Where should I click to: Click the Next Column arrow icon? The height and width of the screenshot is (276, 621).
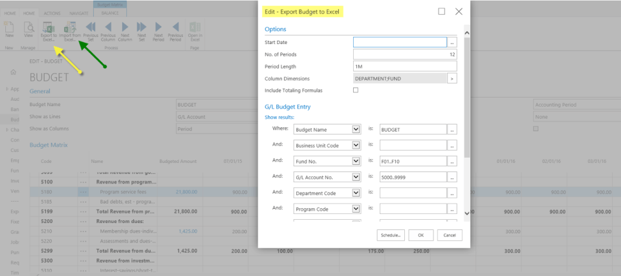(125, 28)
